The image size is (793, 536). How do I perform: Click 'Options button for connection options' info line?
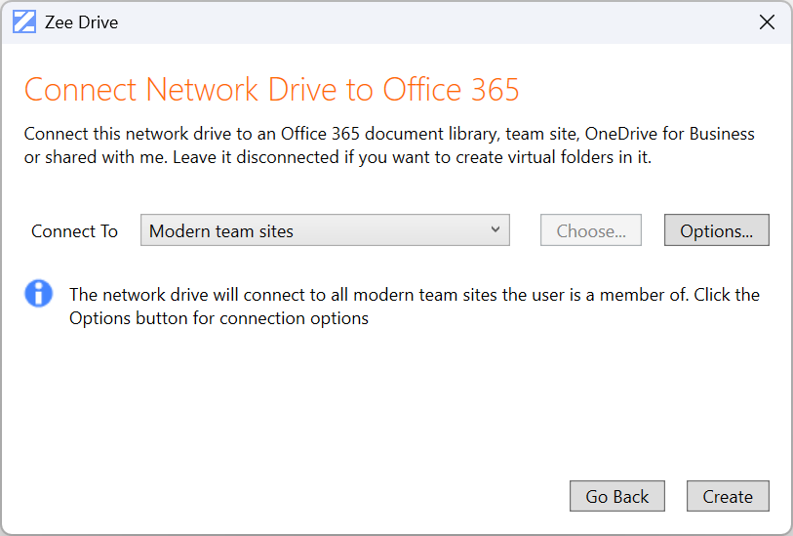[x=218, y=318]
